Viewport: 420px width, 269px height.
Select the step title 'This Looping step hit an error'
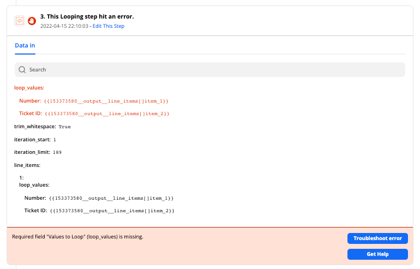tap(87, 16)
